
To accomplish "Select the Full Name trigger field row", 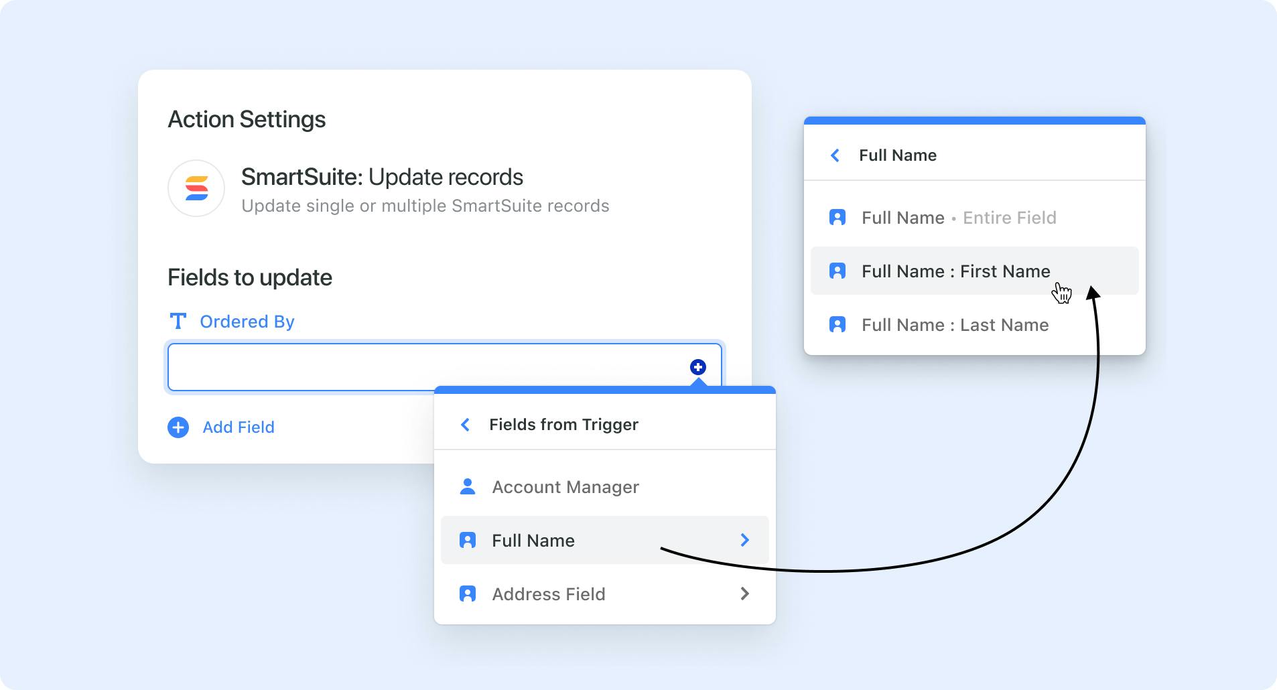I will pyautogui.click(x=605, y=540).
